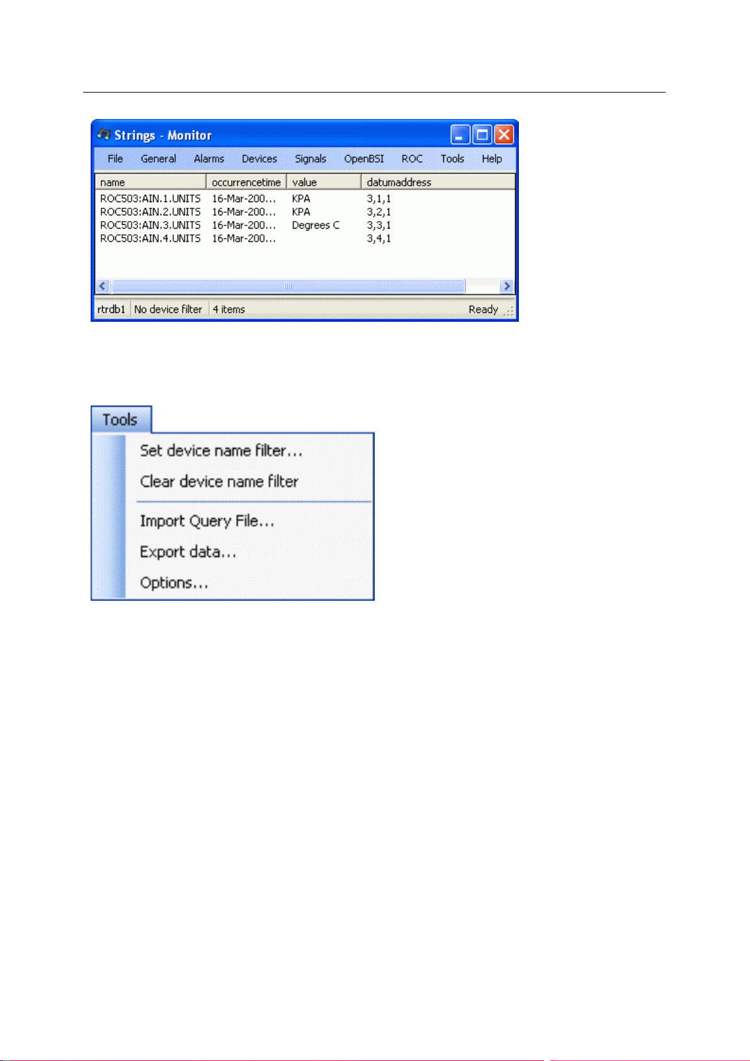Click 4 items status entry
This screenshot has height=1061, width=750.
pos(229,309)
